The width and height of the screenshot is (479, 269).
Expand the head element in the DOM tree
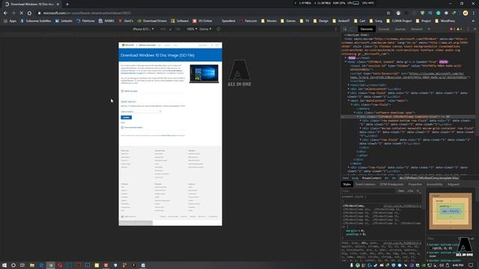346,58
